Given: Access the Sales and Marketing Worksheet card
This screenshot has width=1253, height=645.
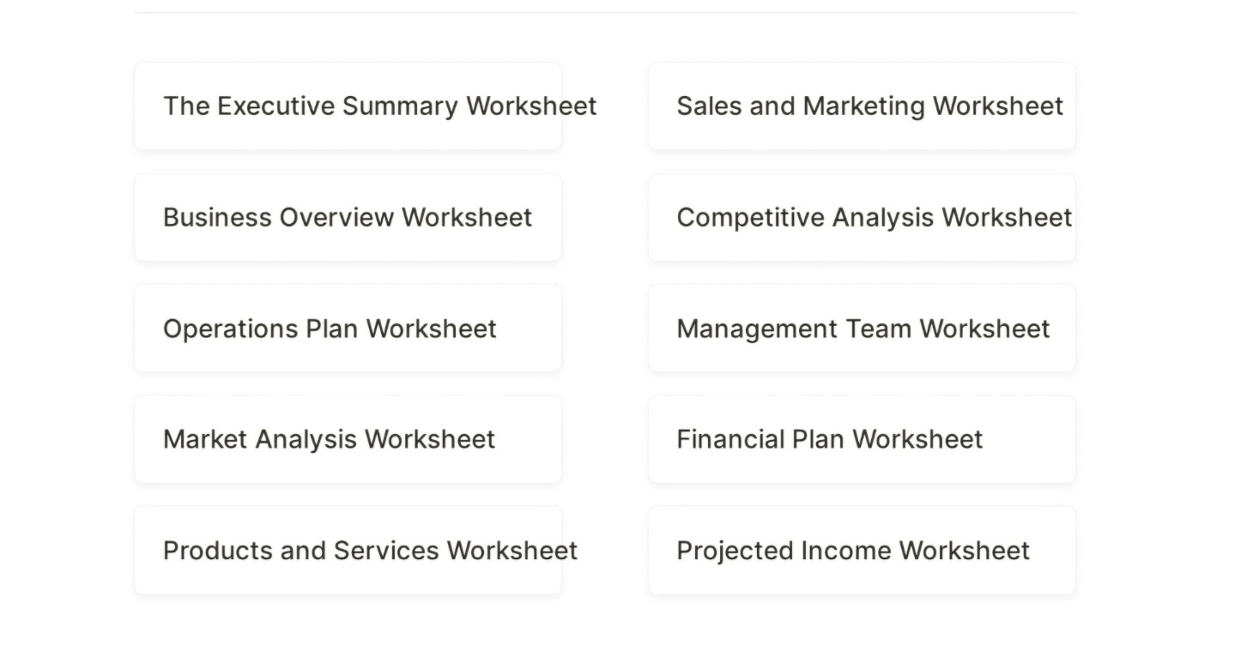Looking at the screenshot, I should coord(863,105).
